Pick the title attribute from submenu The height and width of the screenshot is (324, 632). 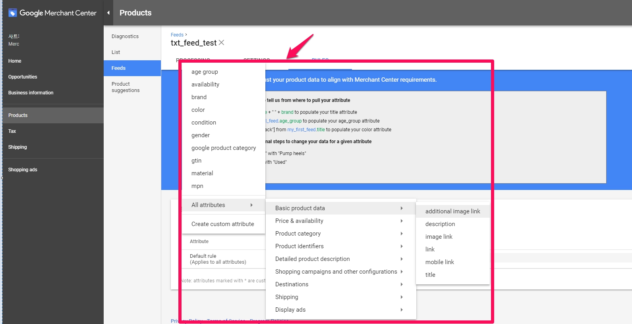430,275
